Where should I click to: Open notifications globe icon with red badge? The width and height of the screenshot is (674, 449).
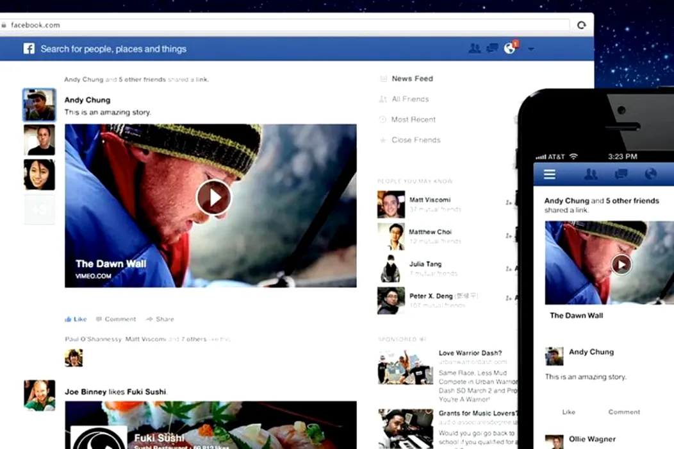[510, 48]
